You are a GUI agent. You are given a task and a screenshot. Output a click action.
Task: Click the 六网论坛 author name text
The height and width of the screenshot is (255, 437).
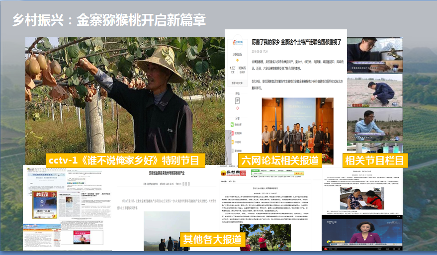238,54
